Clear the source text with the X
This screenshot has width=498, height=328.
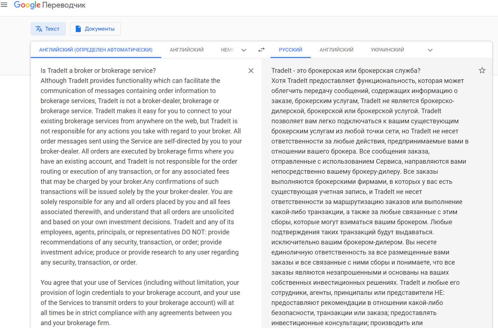pyautogui.click(x=251, y=71)
